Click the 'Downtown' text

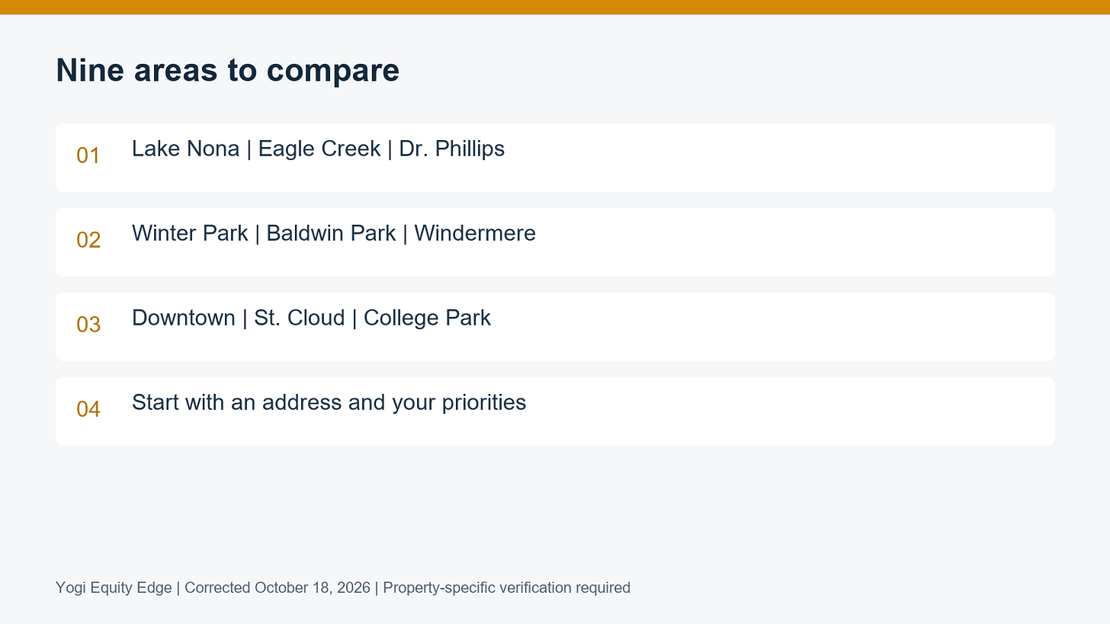click(x=184, y=318)
